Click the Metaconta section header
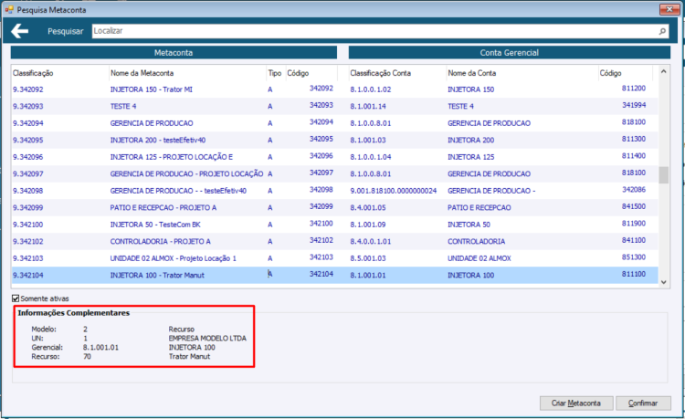 (x=174, y=52)
